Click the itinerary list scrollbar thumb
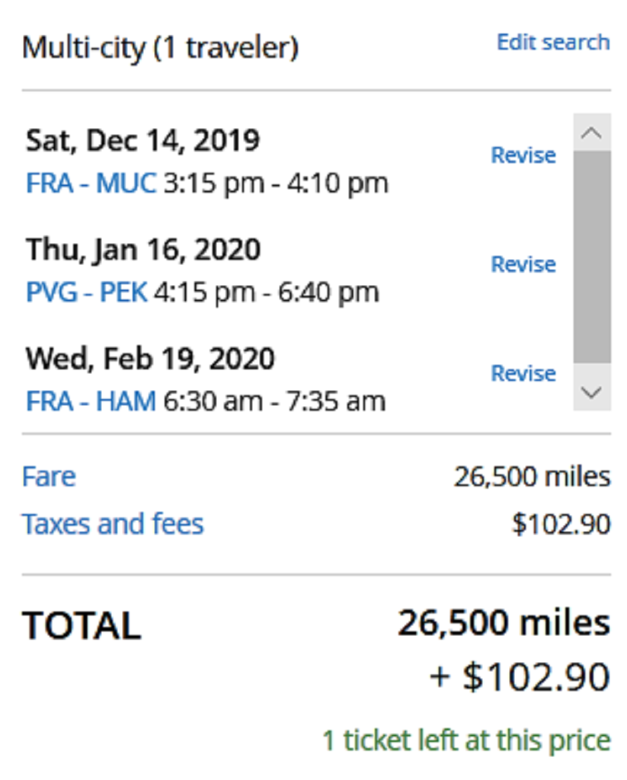 pos(592,256)
